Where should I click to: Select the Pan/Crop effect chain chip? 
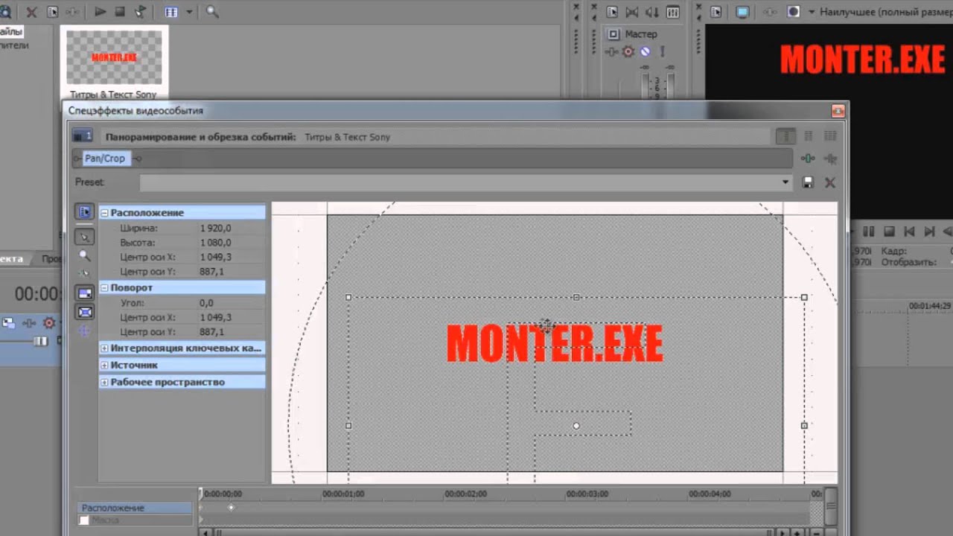click(104, 159)
